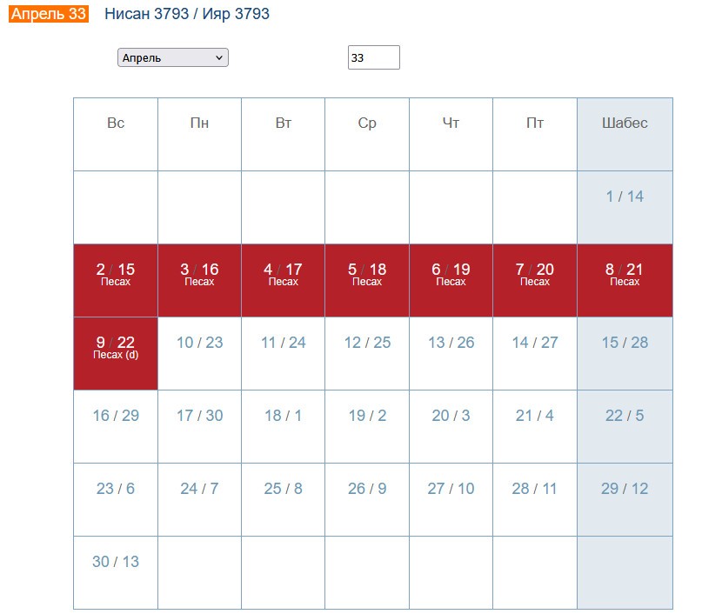Viewport: 702px width, 614px height.
Task: Open the month dropdown showing Апрель
Action: pos(172,57)
